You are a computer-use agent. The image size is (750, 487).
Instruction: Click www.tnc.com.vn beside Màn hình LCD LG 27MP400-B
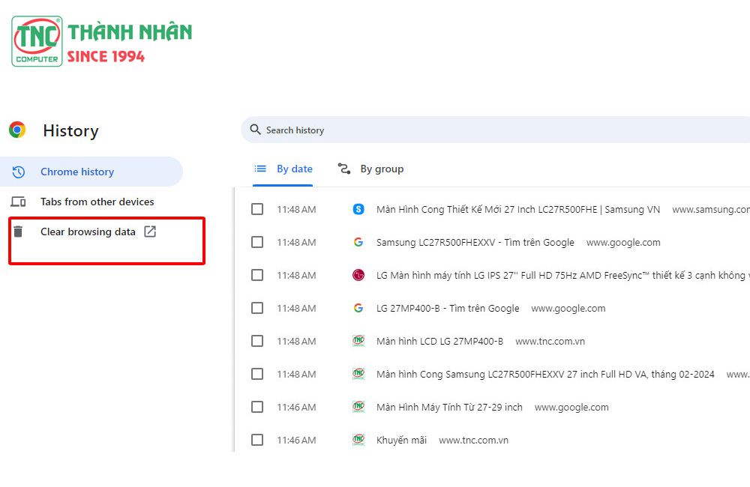coord(550,341)
